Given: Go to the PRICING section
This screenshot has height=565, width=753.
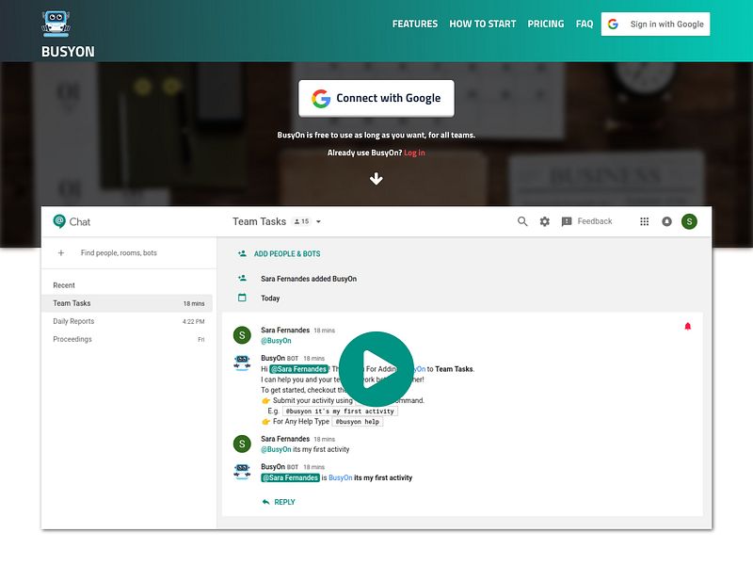Looking at the screenshot, I should click(x=546, y=24).
